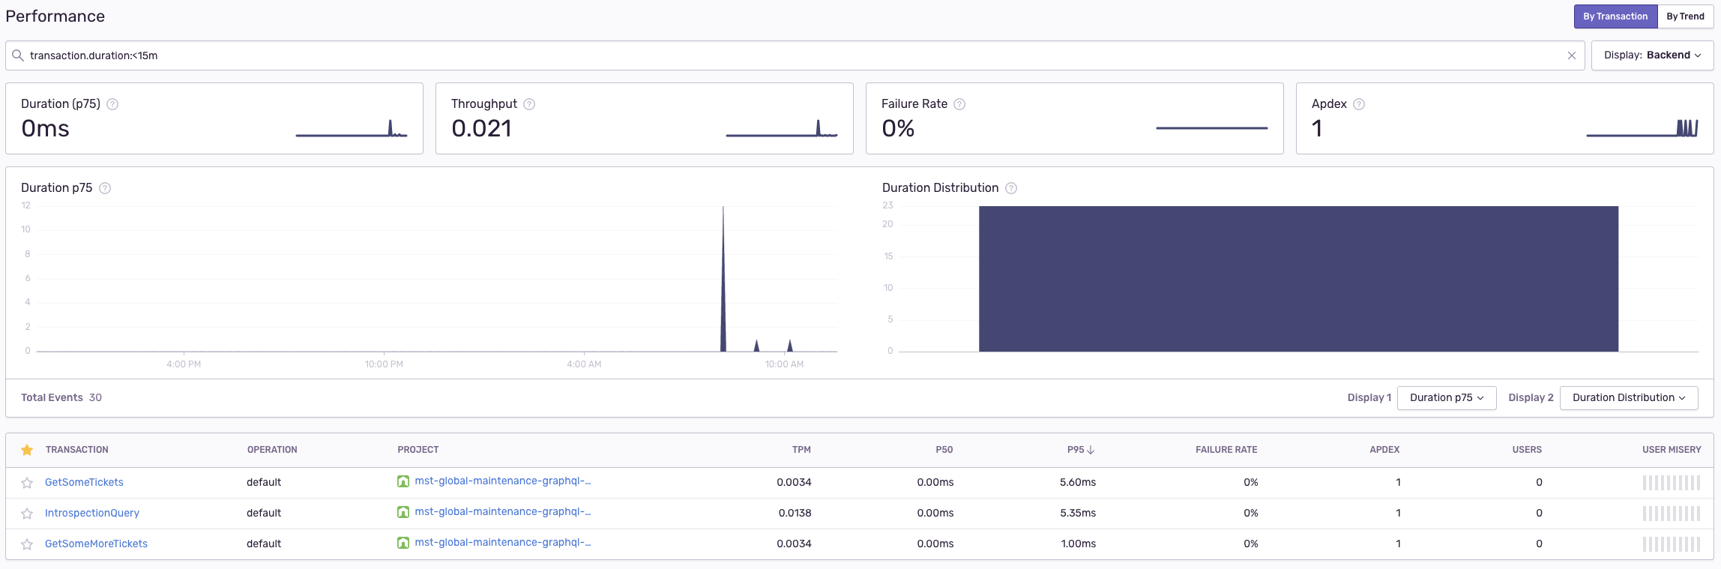Sort table by P50 column header

944,450
